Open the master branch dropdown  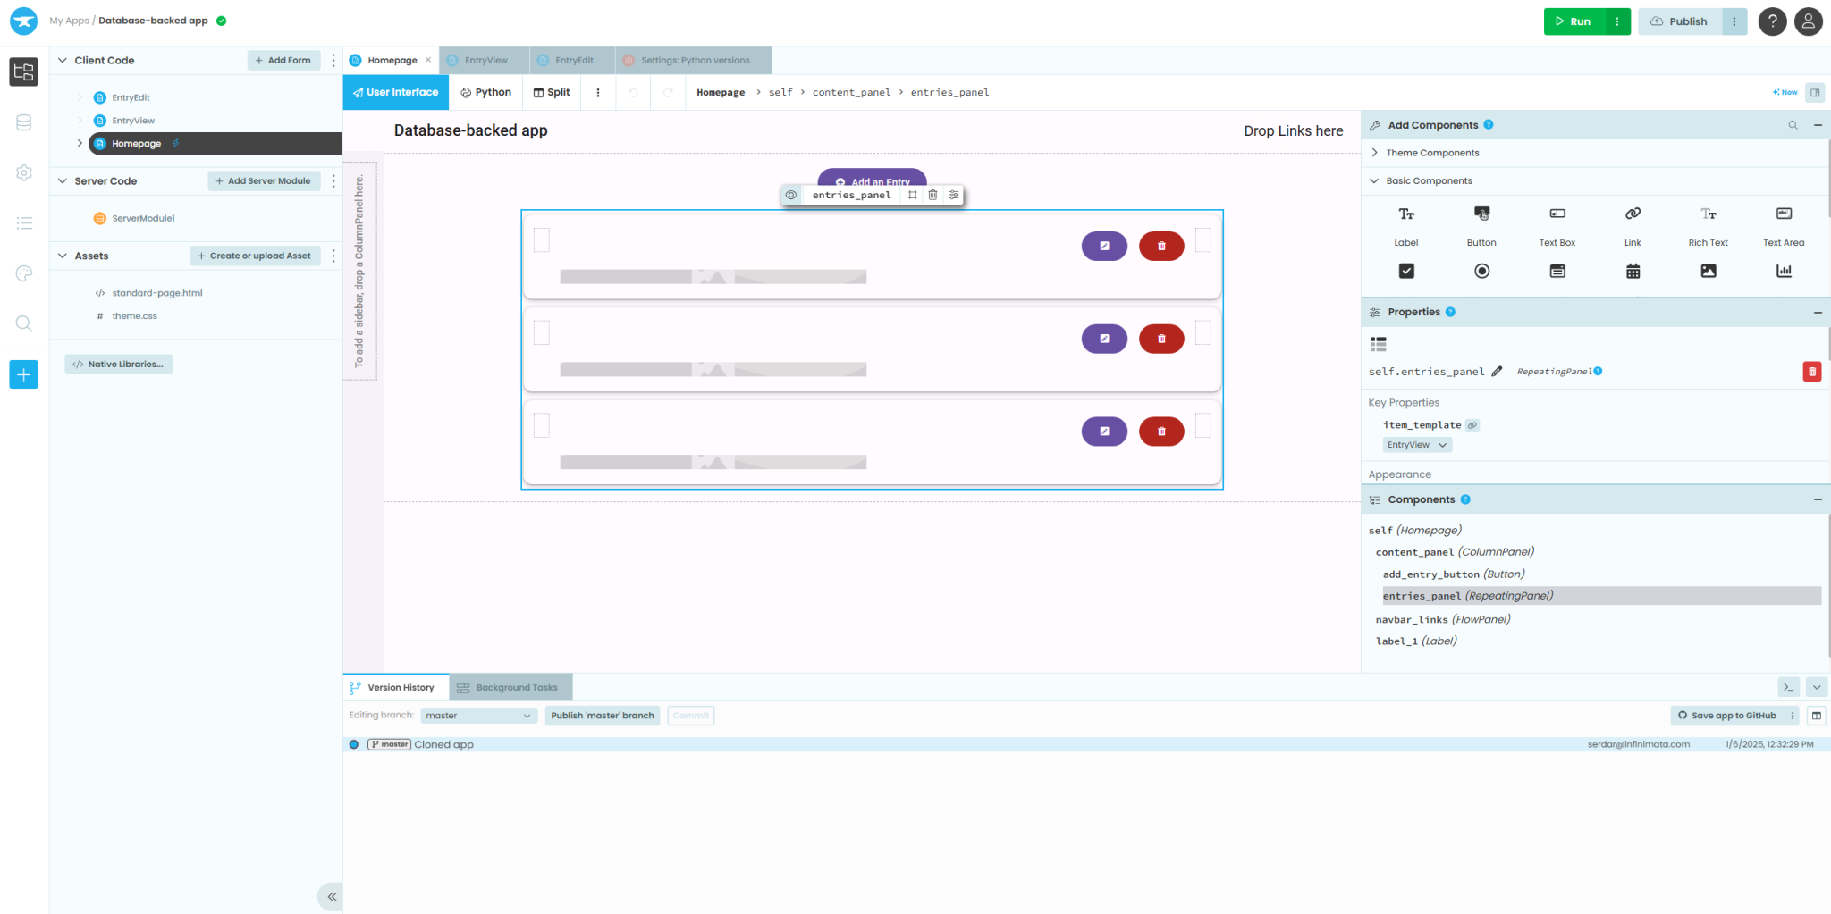point(478,716)
